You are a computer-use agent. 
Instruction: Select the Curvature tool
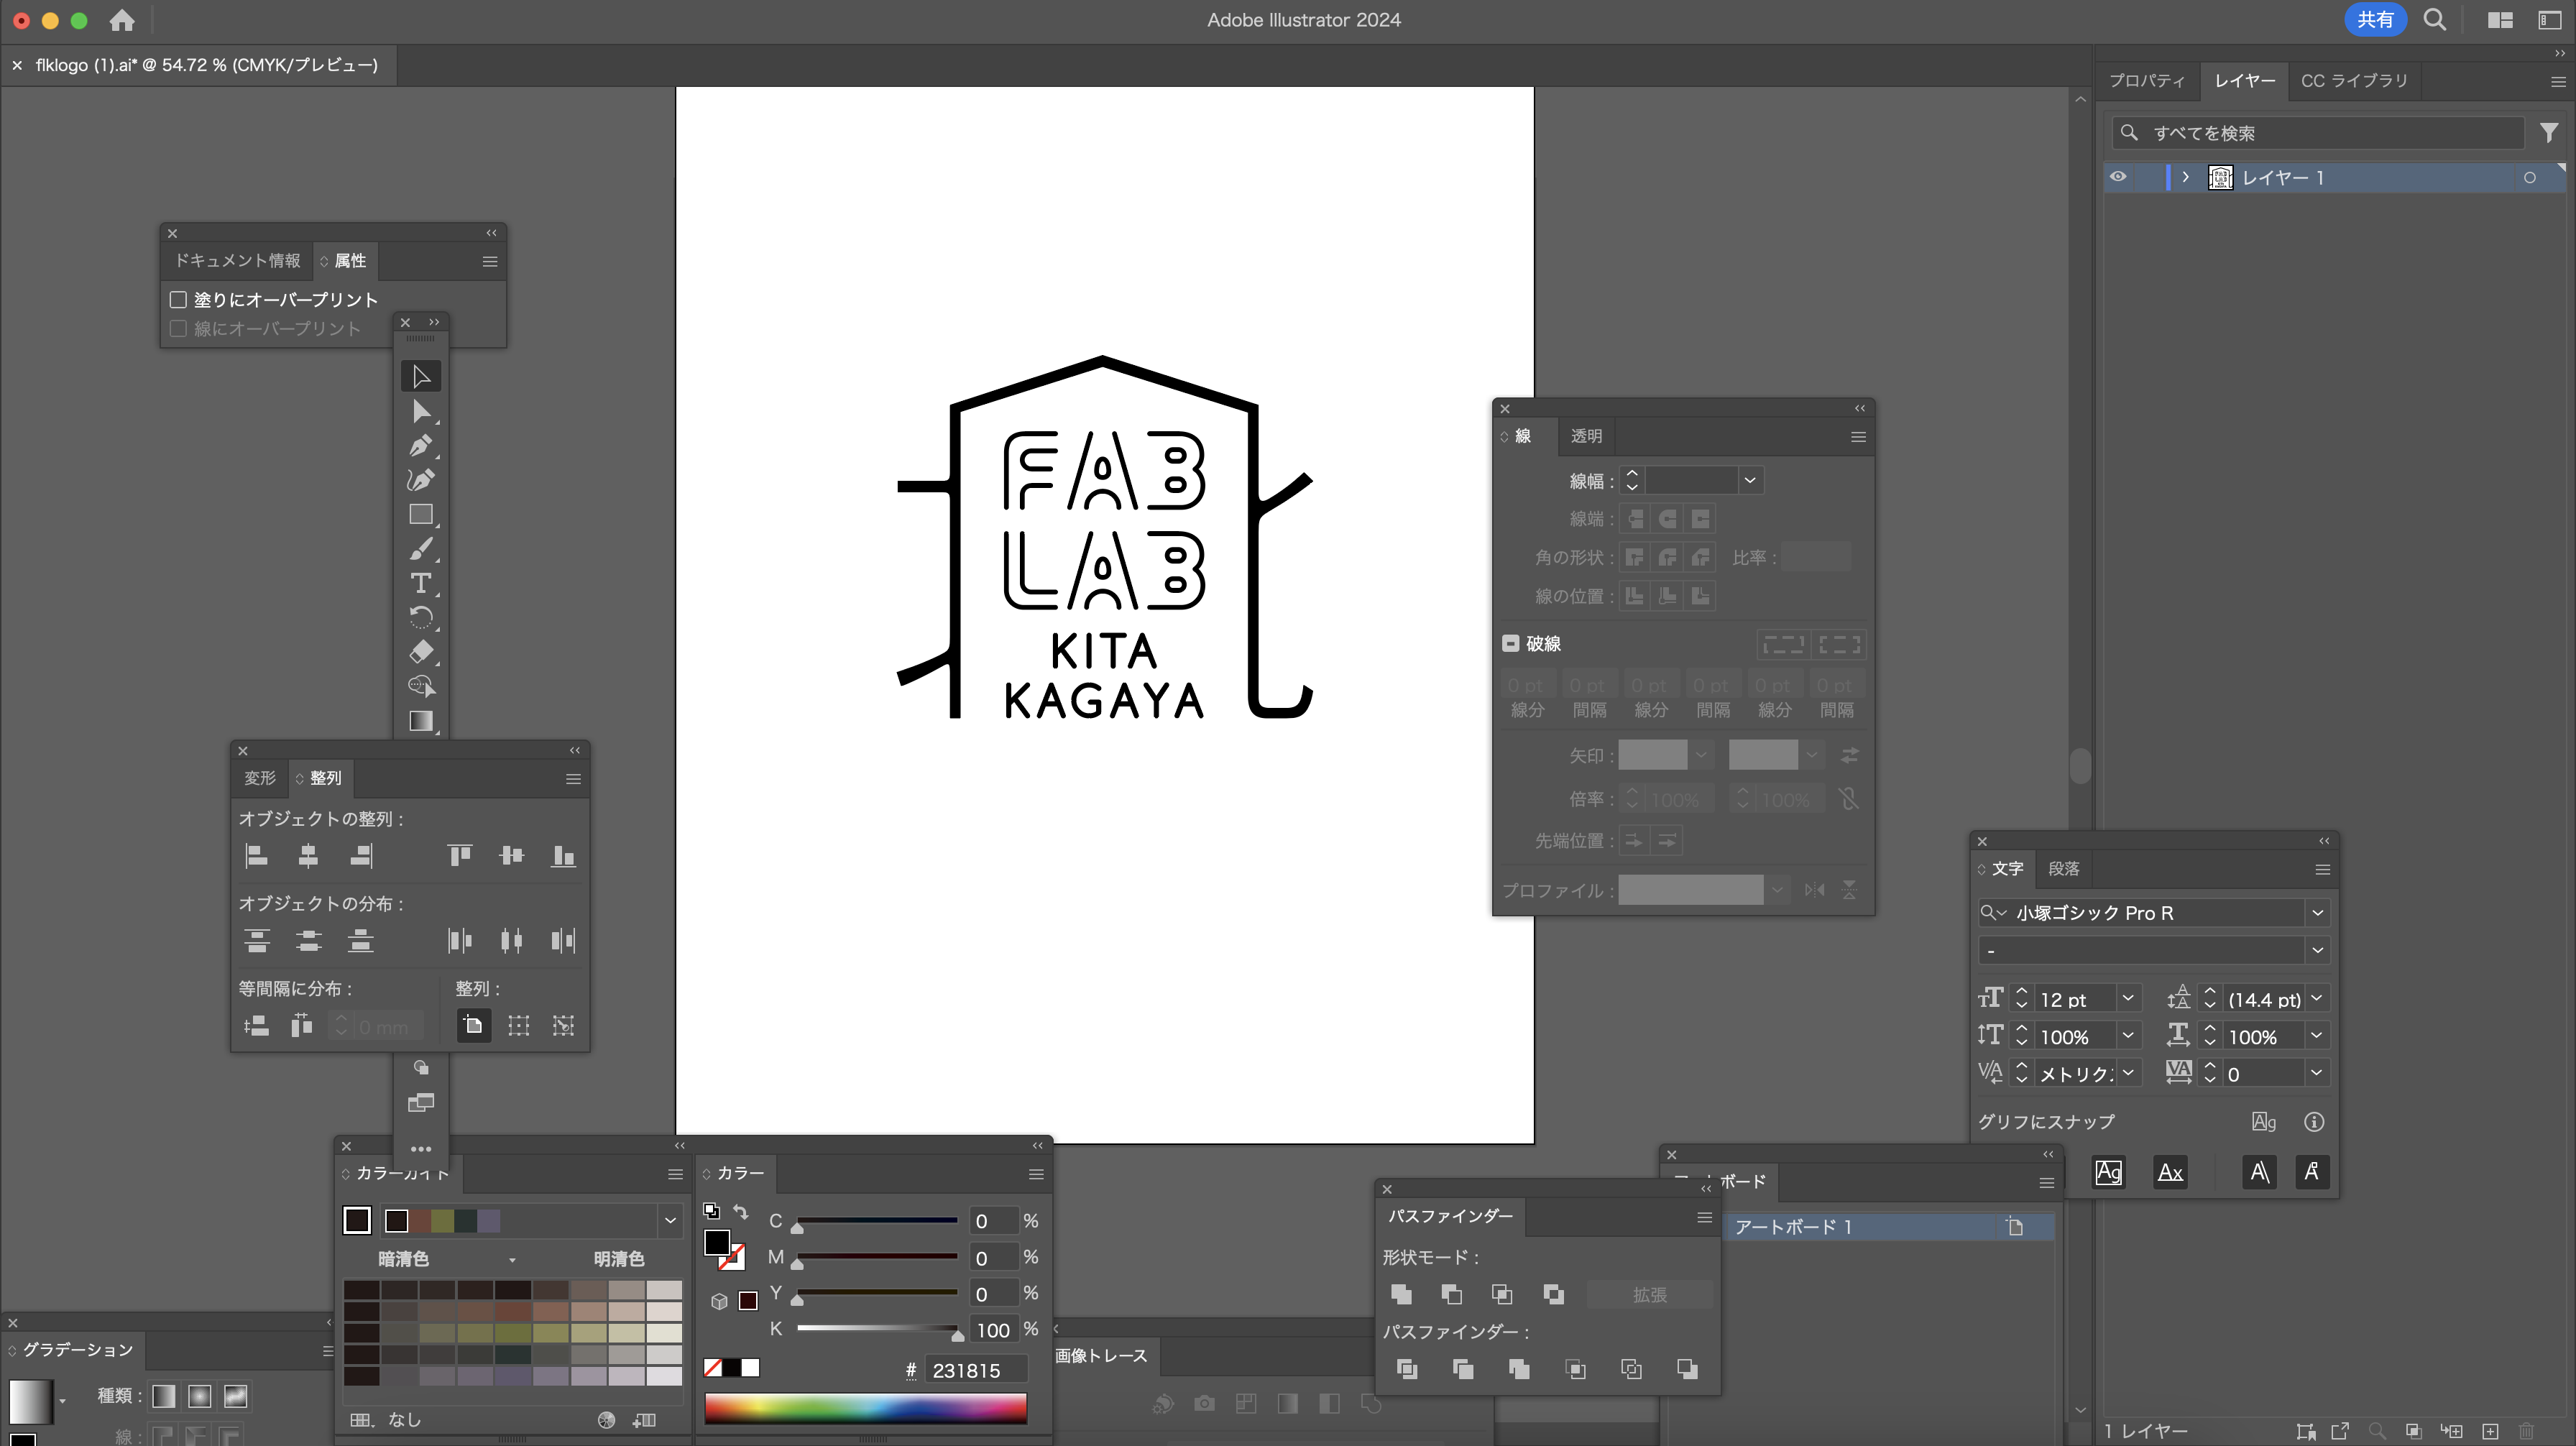[x=420, y=480]
